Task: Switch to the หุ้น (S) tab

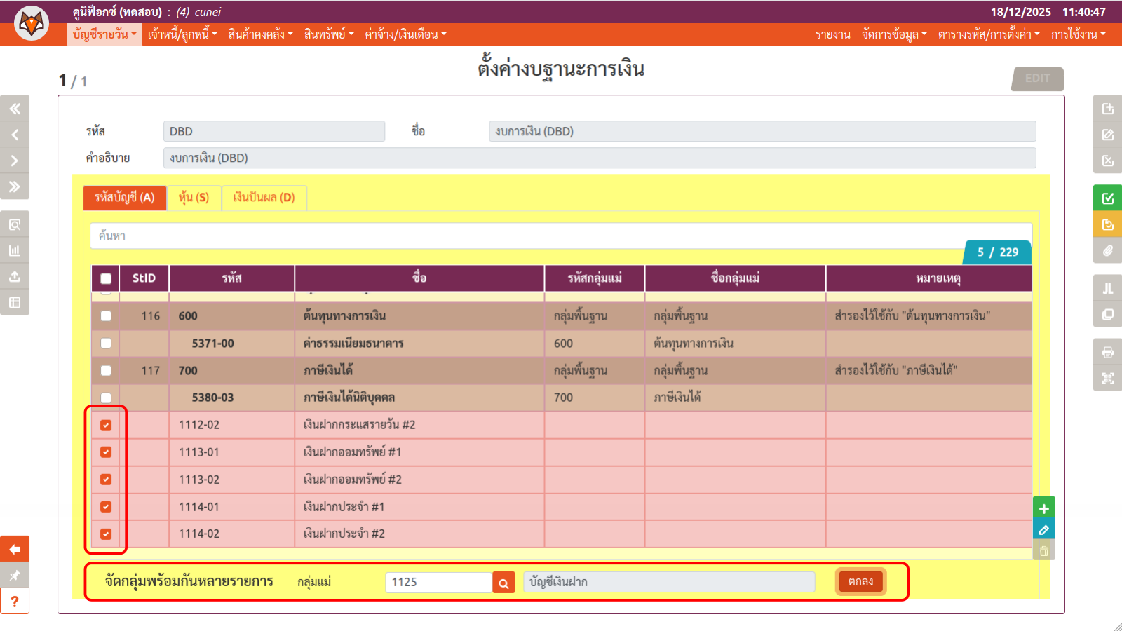Action: tap(194, 198)
